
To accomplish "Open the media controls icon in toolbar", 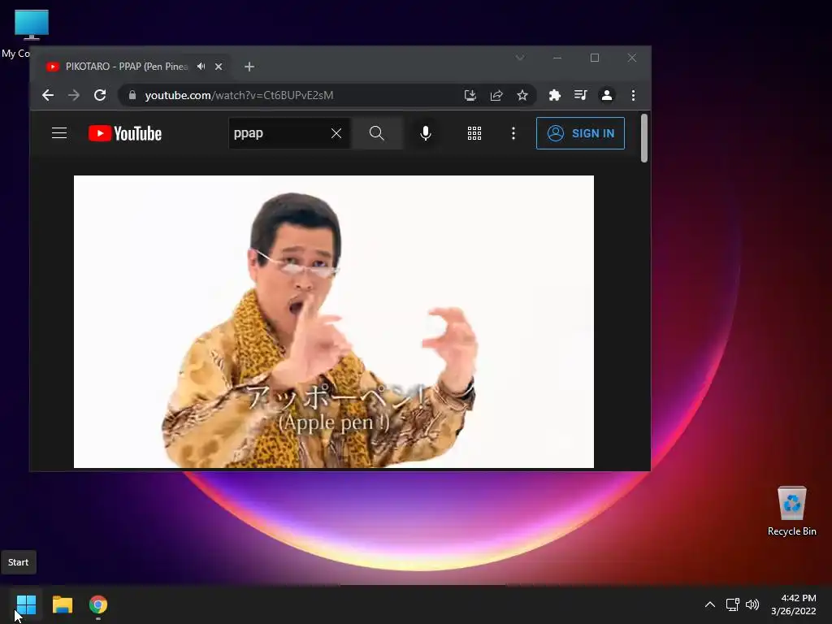I will [580, 95].
